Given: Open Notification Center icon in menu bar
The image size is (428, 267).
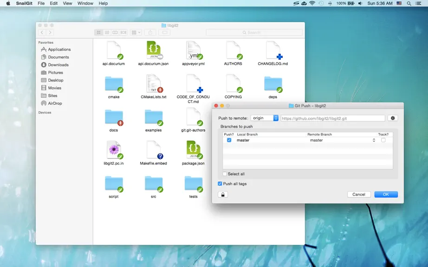Looking at the screenshot, I should click(x=418, y=3).
